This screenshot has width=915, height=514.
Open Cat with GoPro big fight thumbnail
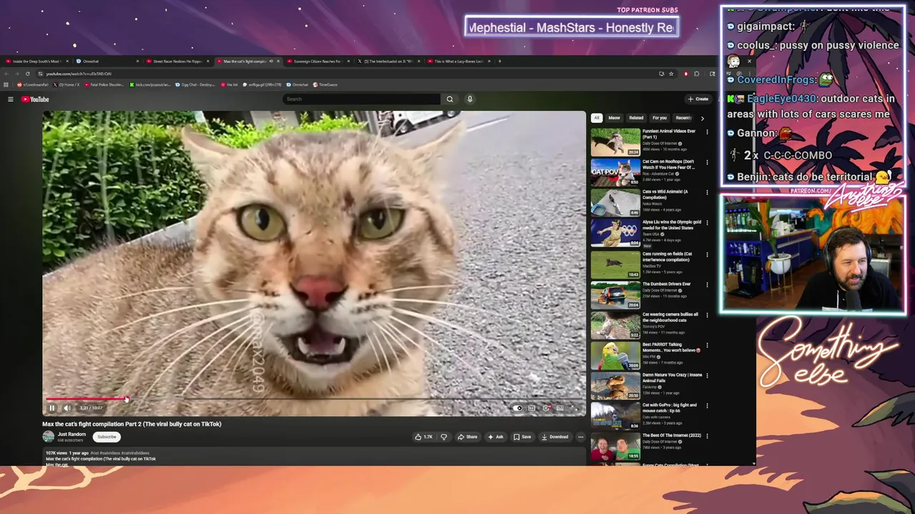pyautogui.click(x=615, y=416)
